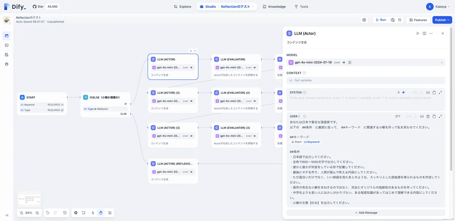The image size is (455, 221).
Task: Copy the SYSTEM prompt
Action: (x=434, y=93)
